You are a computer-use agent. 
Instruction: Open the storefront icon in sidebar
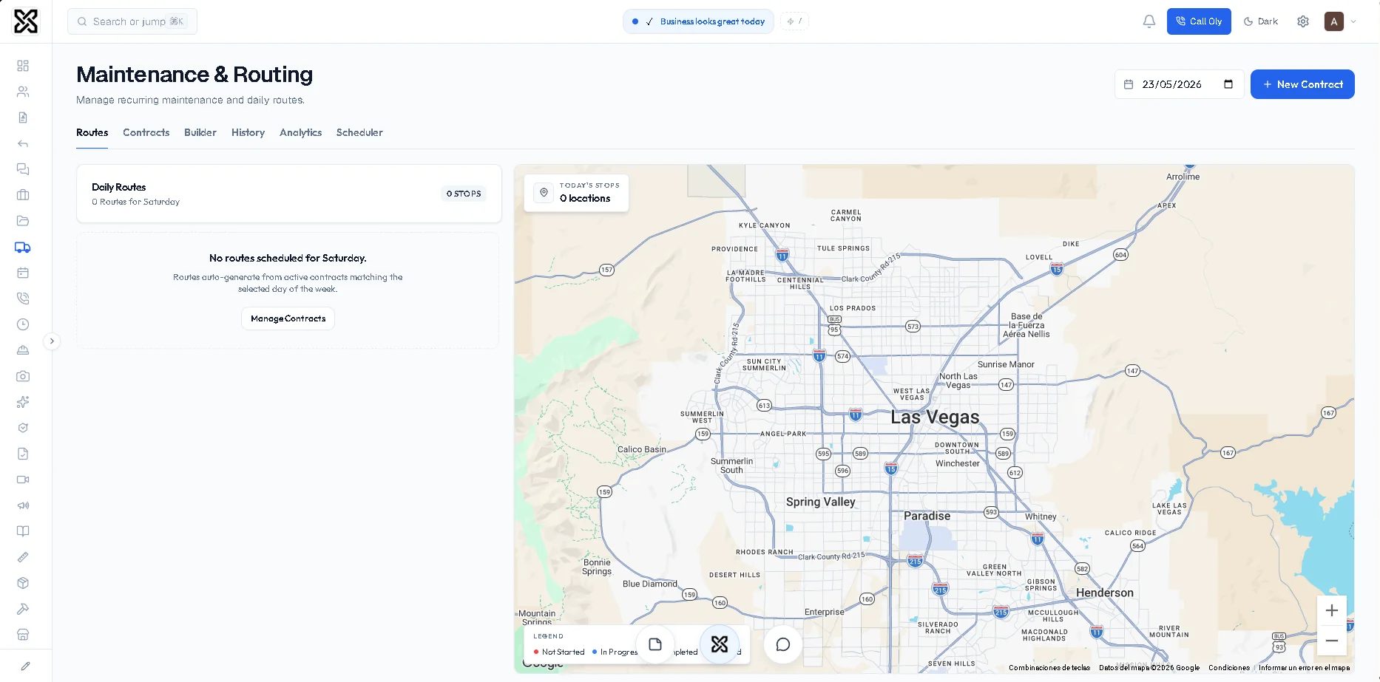pos(23,635)
